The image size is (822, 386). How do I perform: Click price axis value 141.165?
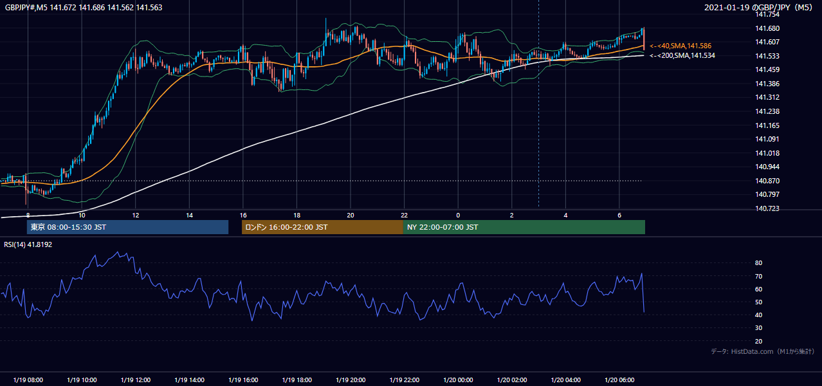click(x=767, y=126)
